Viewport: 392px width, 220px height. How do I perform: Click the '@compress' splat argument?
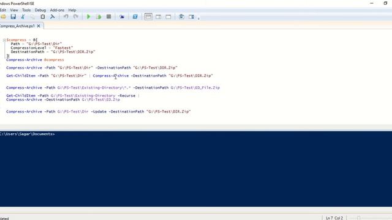(54, 60)
